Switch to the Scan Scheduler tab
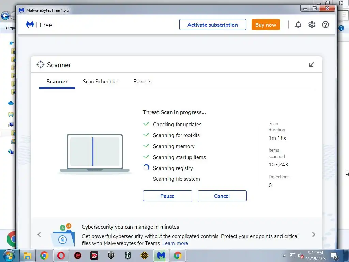Screen dimensions: 349x262 (101, 82)
